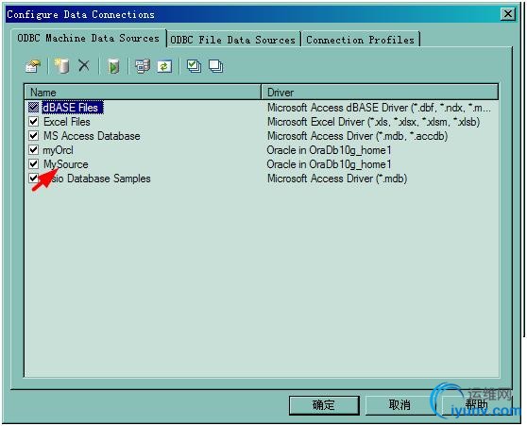Click the Microsoft Access Driver (*.mdb) cell
Image resolution: width=527 pixels, height=426 pixels.
(337, 179)
